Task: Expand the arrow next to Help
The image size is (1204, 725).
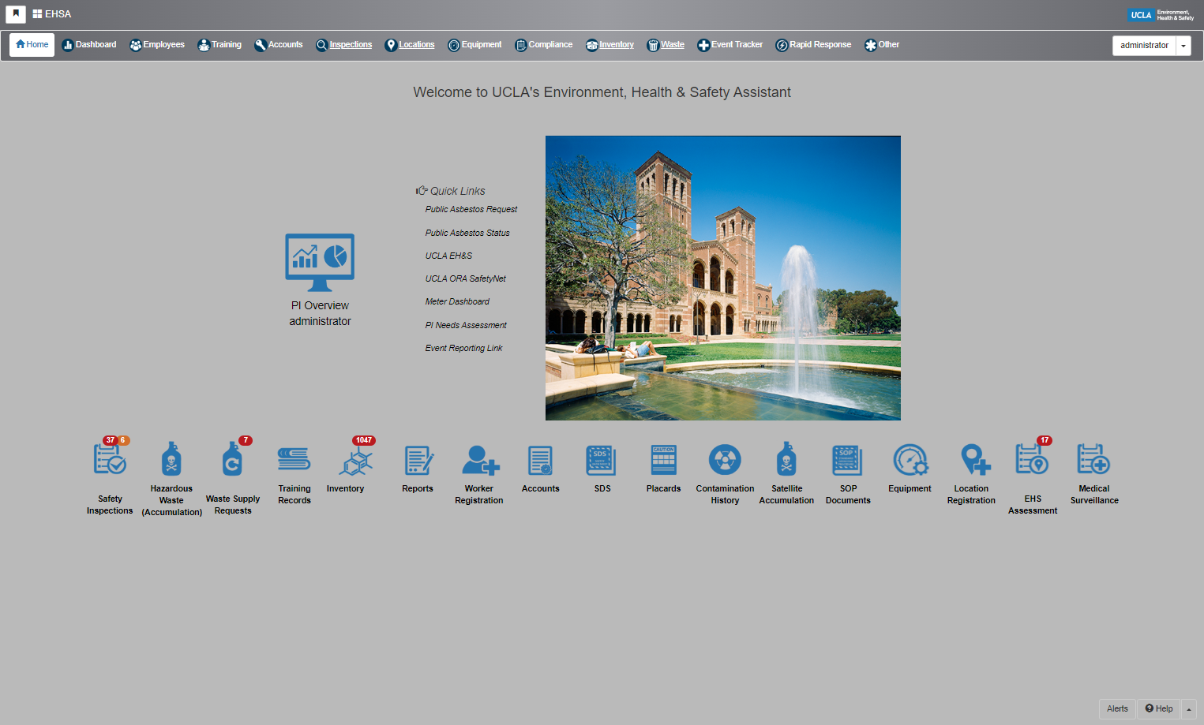Action: [x=1189, y=709]
